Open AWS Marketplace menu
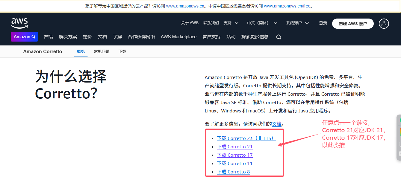 point(179,37)
